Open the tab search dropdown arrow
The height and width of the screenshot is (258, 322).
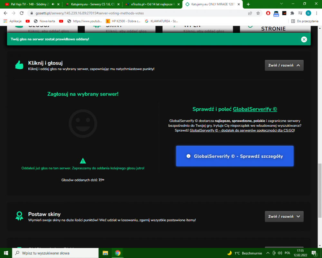281,4
